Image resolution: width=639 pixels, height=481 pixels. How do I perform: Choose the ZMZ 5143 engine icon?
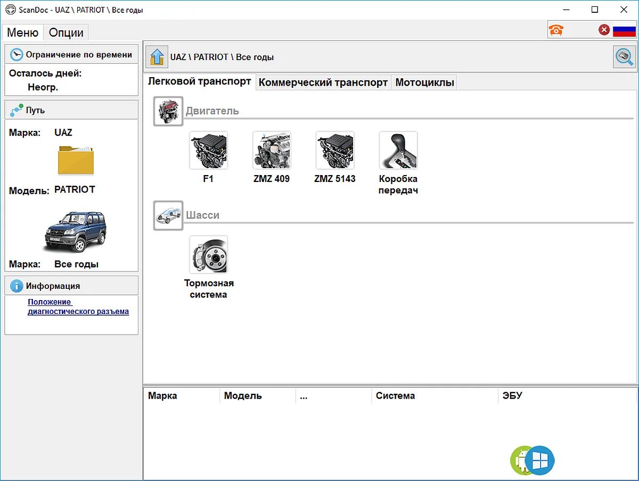click(x=335, y=151)
